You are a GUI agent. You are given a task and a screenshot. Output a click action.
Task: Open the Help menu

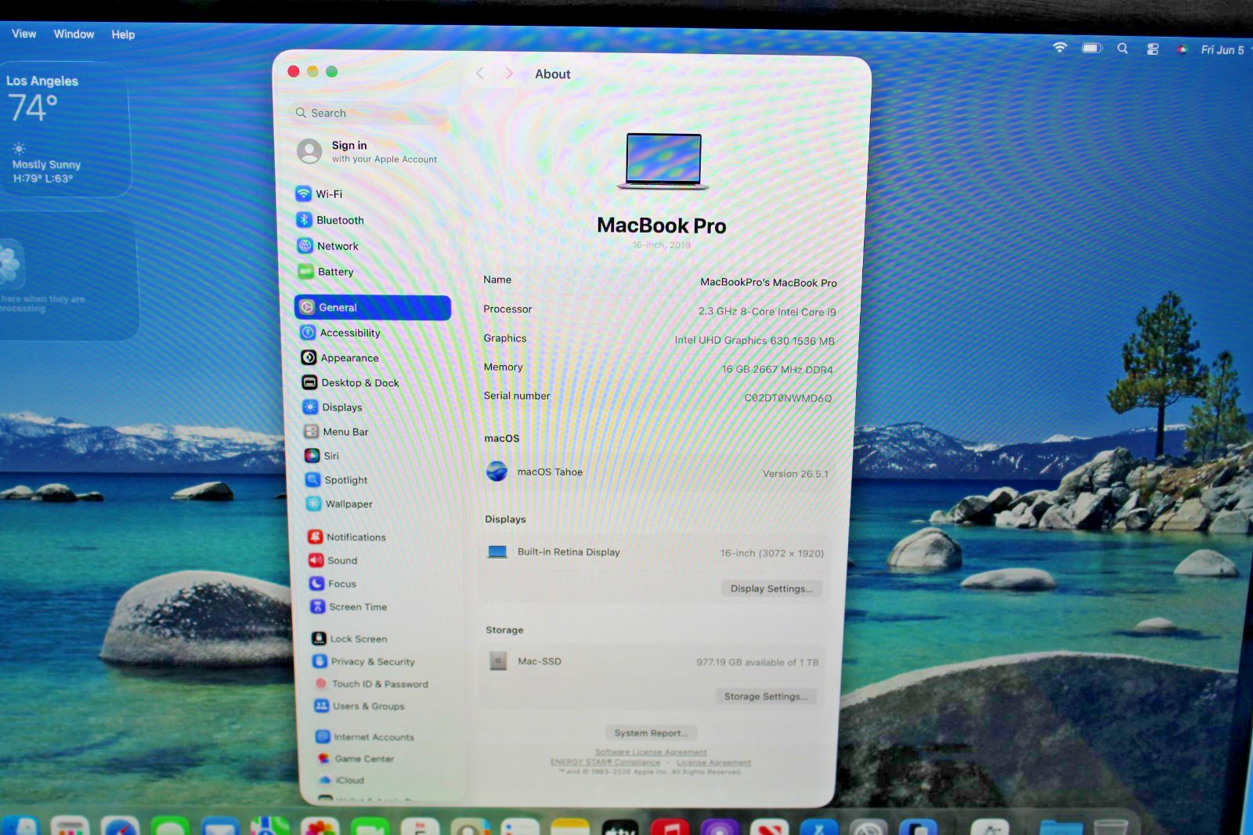coord(123,34)
